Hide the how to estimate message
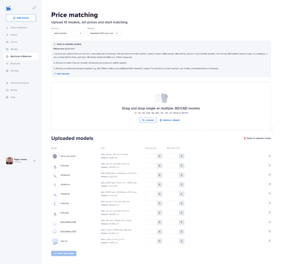Viewport: 287px width, 264px height. (x=61, y=74)
